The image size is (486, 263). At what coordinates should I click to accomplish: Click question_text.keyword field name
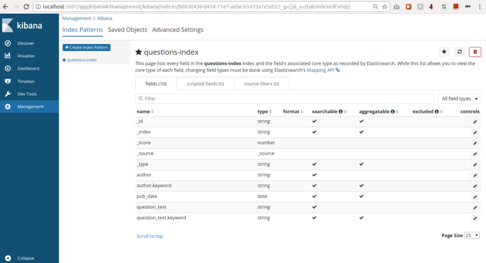pos(161,218)
